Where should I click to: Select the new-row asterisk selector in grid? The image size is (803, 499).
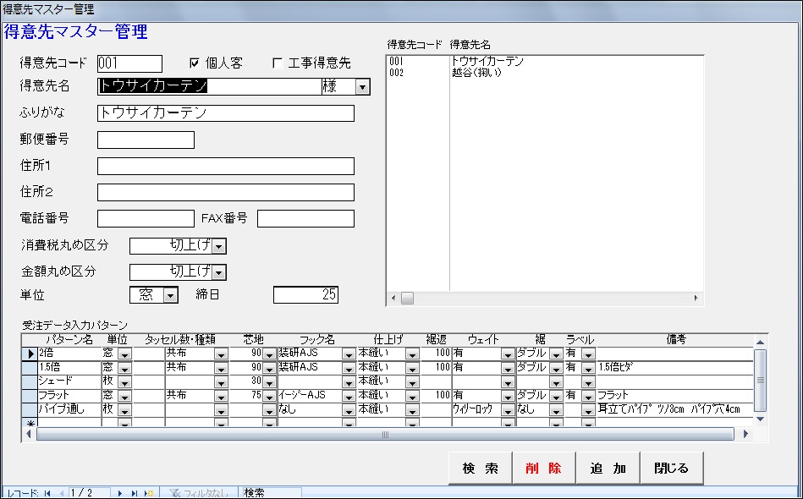(30, 422)
